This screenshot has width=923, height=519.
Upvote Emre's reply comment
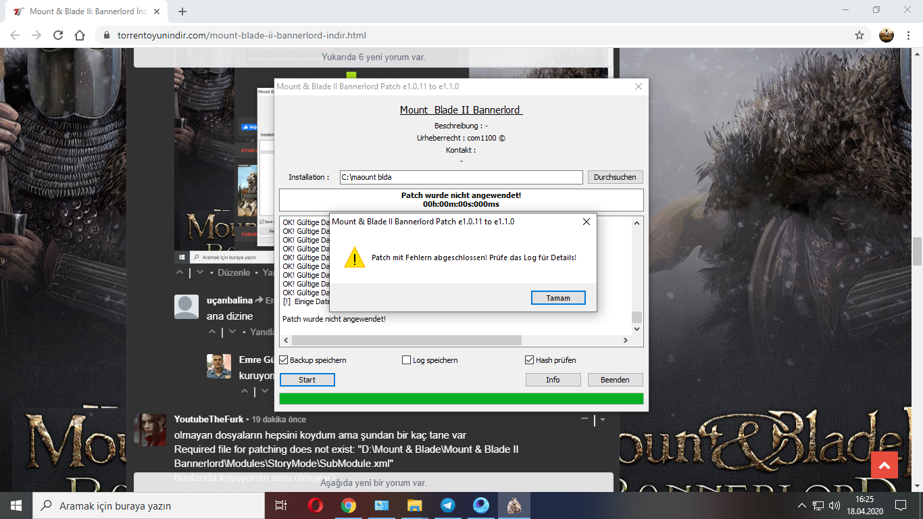[245, 391]
